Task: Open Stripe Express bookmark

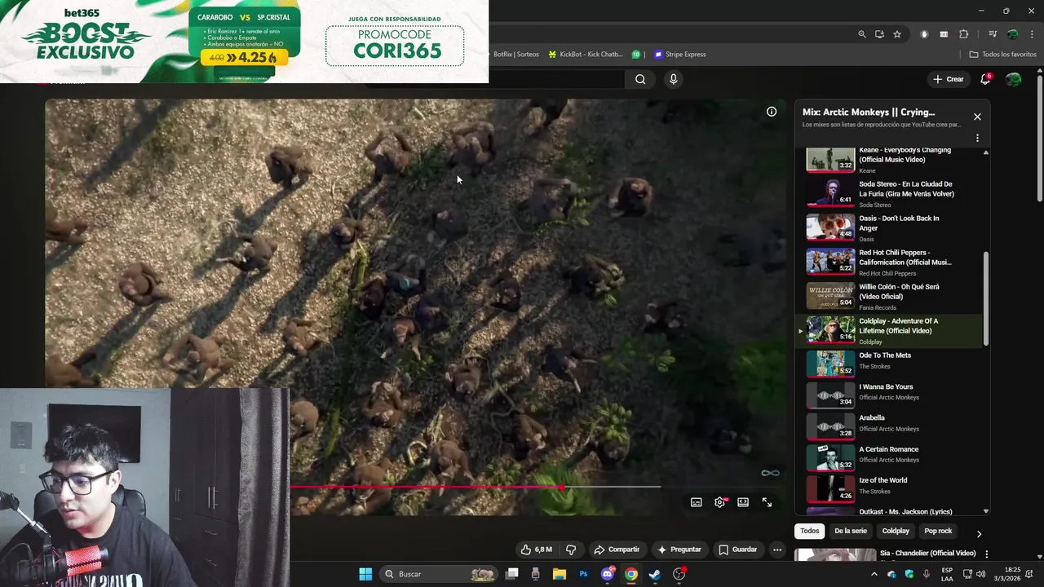Action: [x=679, y=55]
